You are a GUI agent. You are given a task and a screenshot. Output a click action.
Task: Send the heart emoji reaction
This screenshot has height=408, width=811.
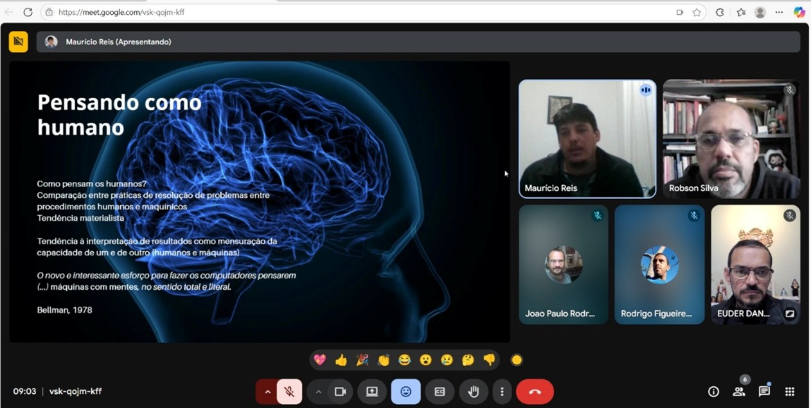click(x=320, y=360)
